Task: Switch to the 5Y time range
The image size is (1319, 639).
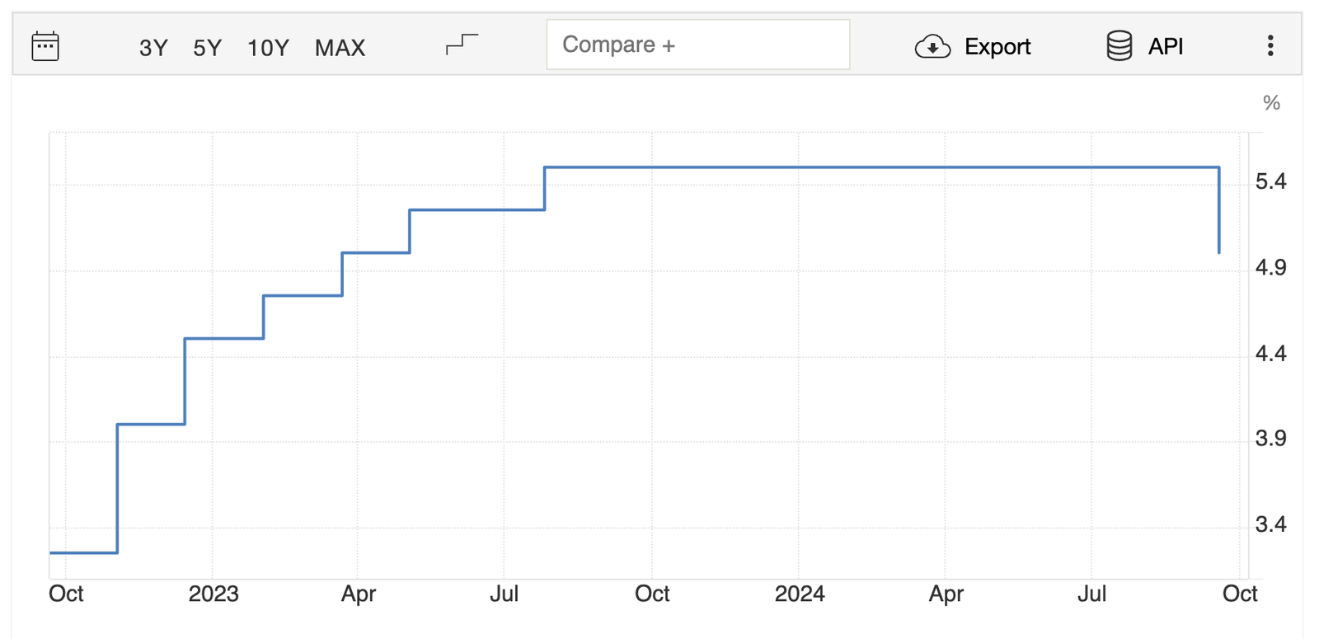Action: (x=208, y=48)
